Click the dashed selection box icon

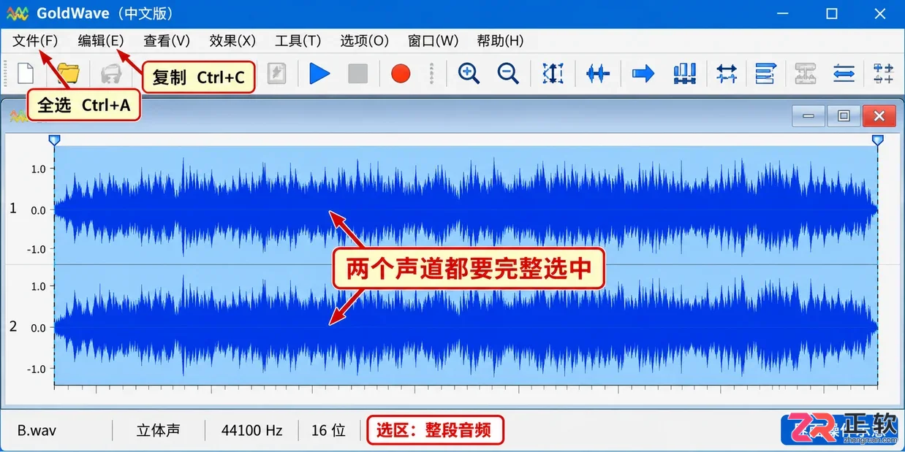point(553,73)
